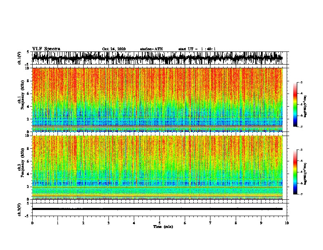
Task: Click time-axis tick label "2"
Action: (83, 223)
